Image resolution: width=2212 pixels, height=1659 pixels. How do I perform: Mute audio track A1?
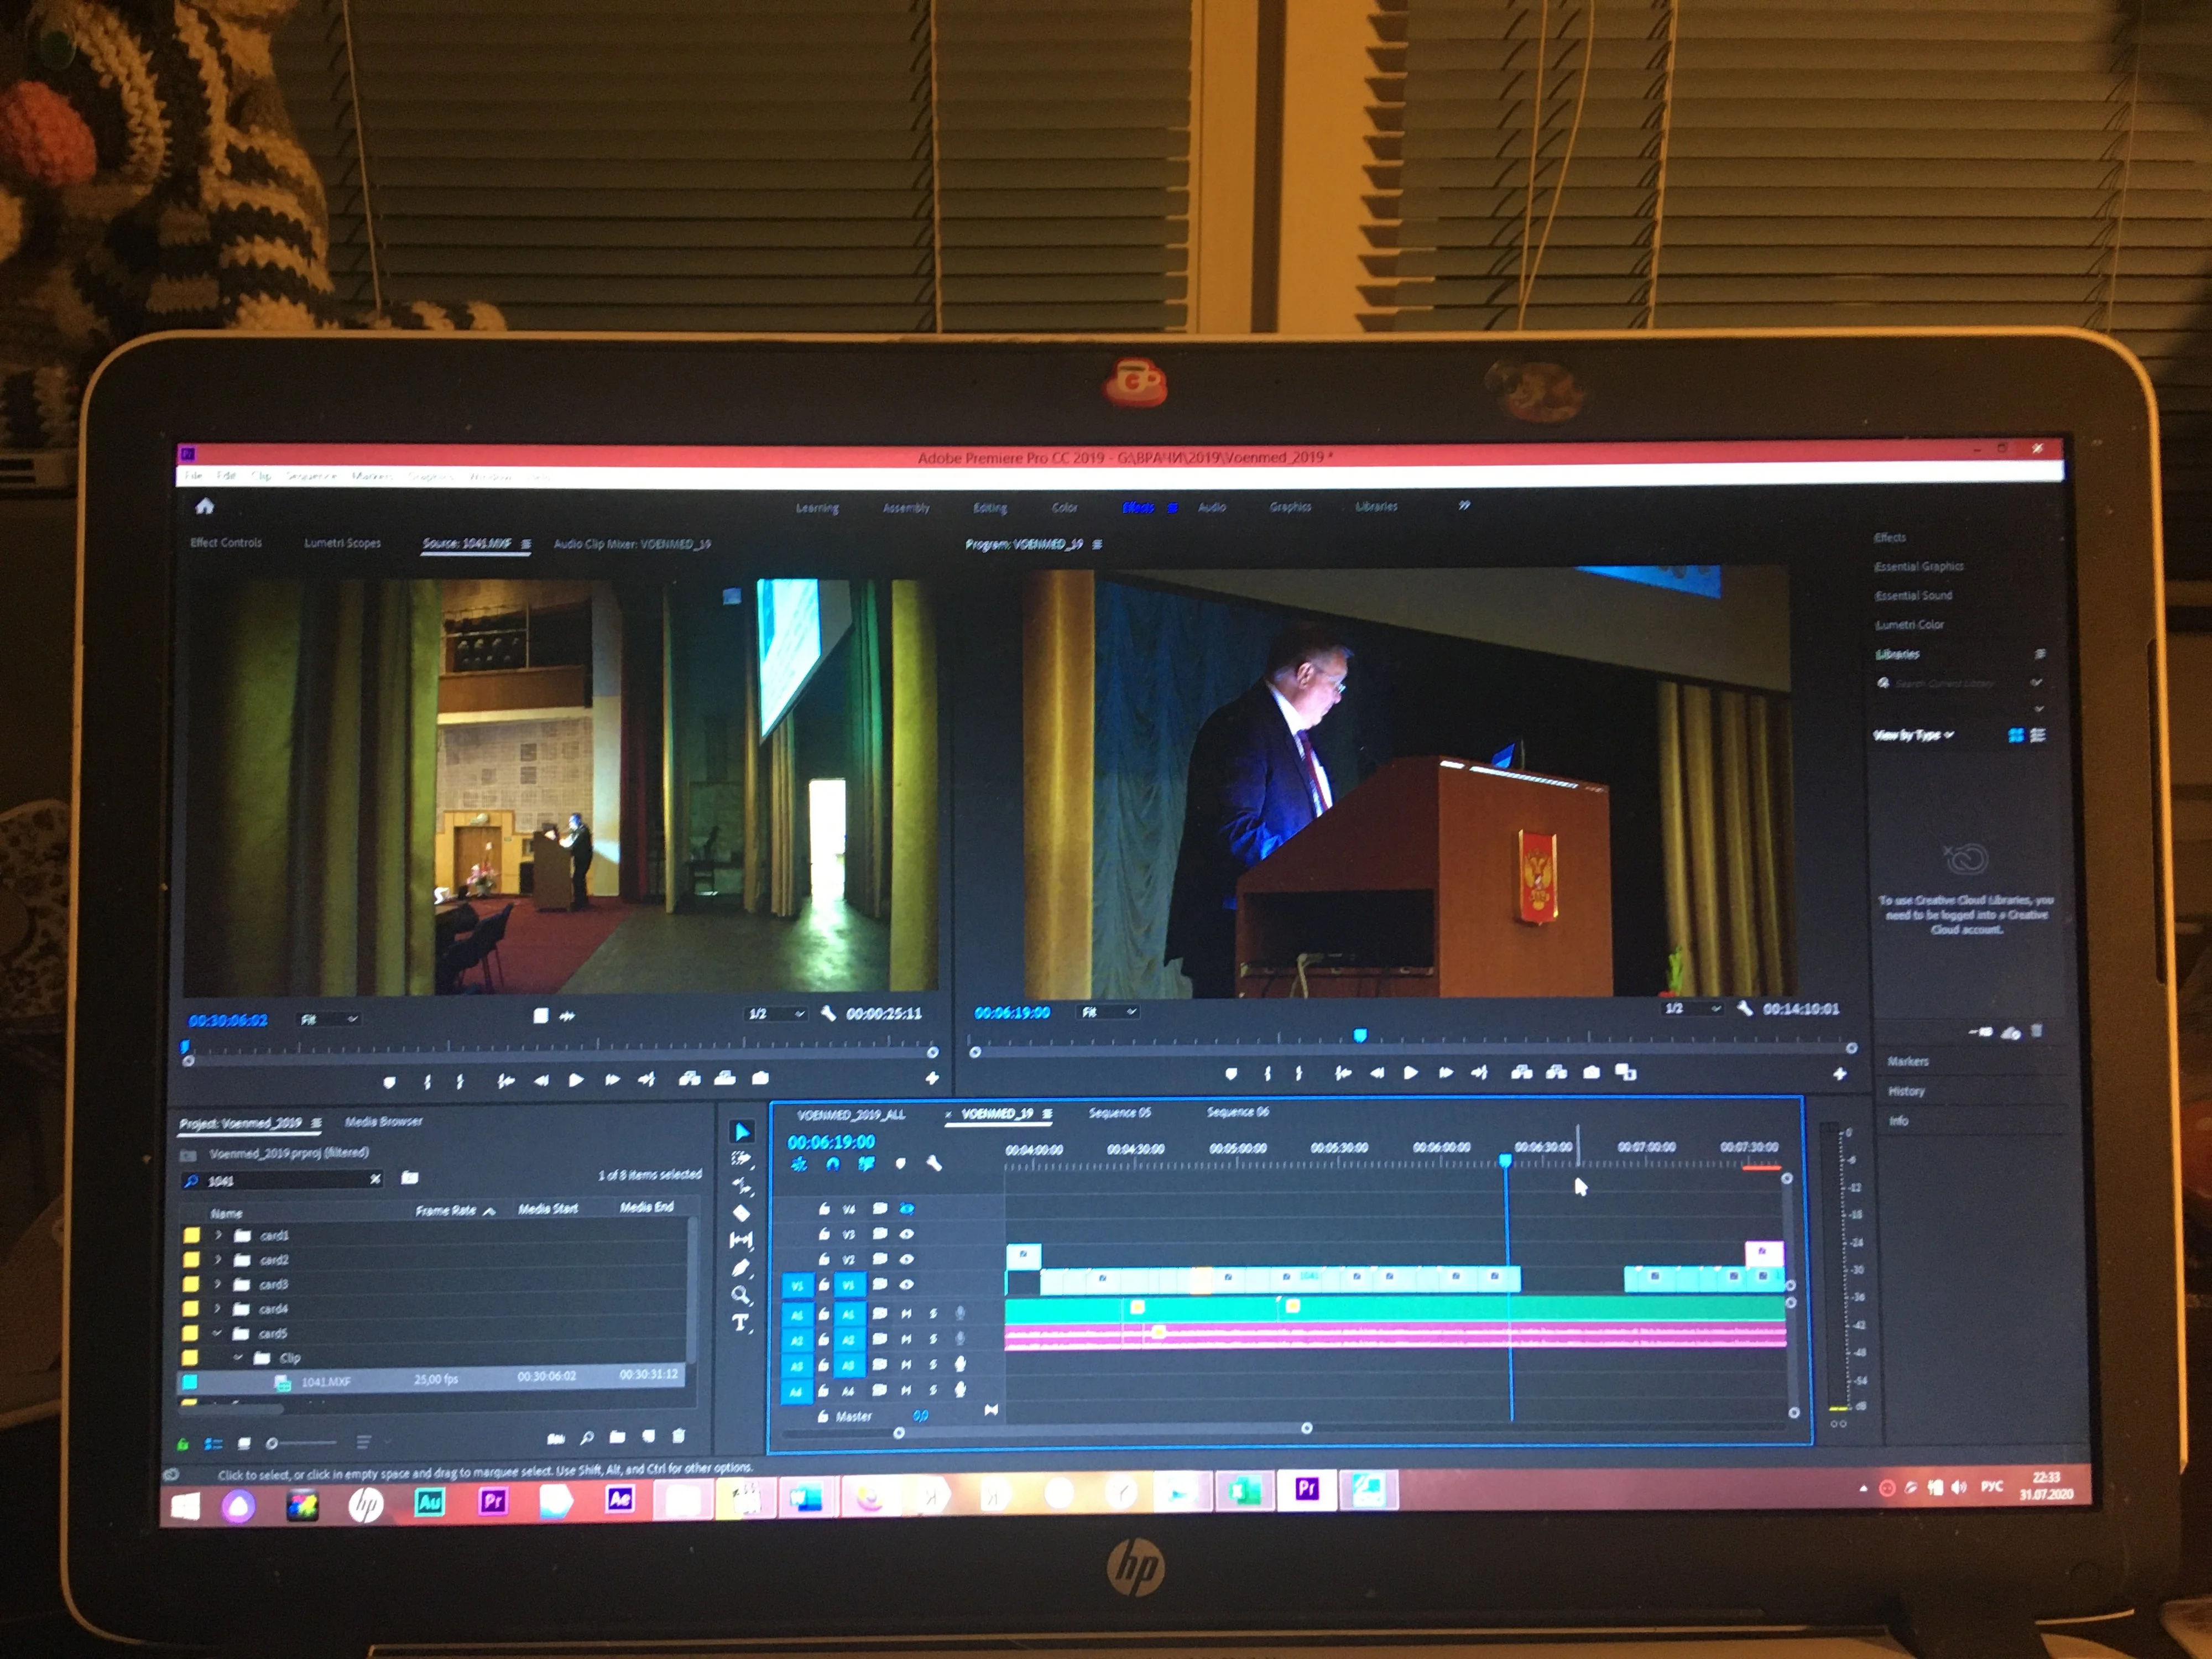point(906,1313)
